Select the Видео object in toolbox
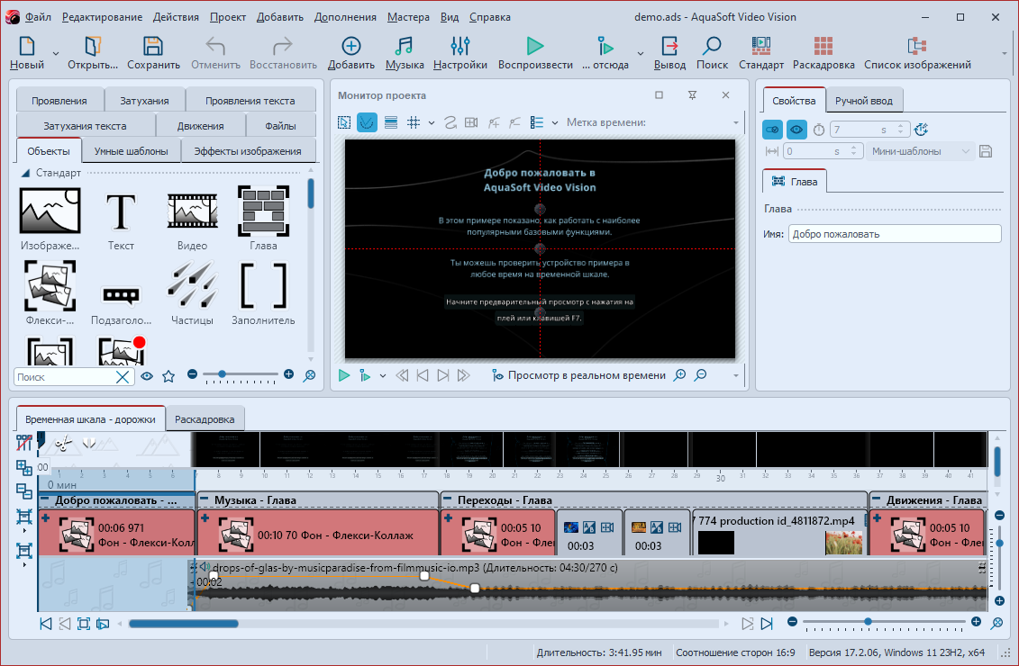Viewport: 1019px width, 666px height. point(193,219)
